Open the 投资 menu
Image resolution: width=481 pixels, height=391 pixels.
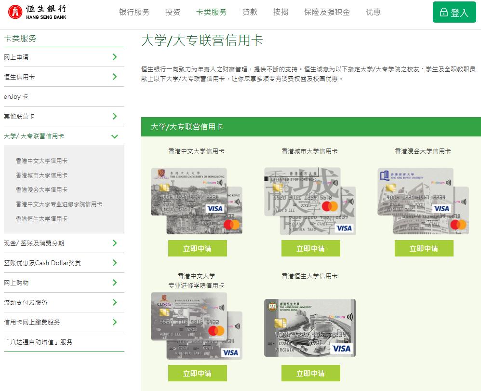[x=173, y=12]
